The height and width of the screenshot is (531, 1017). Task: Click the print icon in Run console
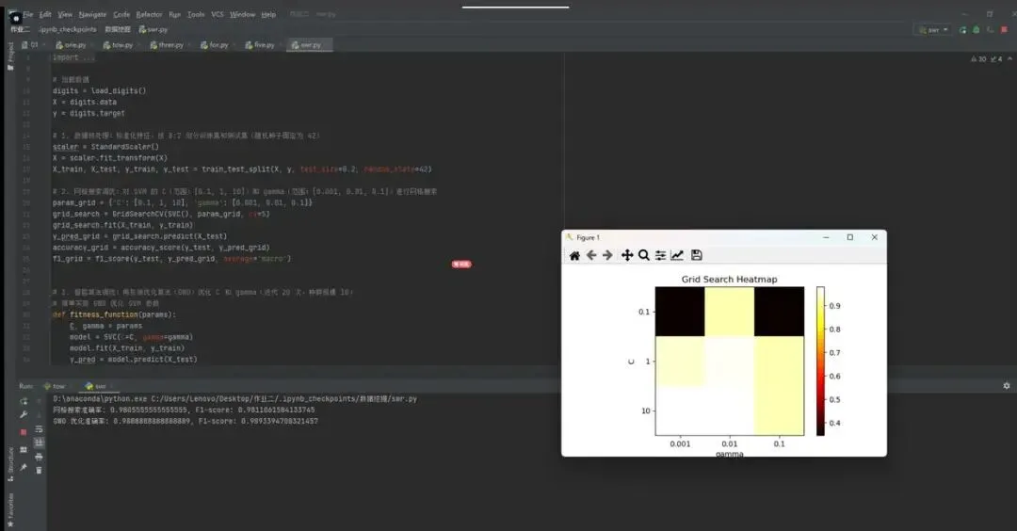pos(39,457)
